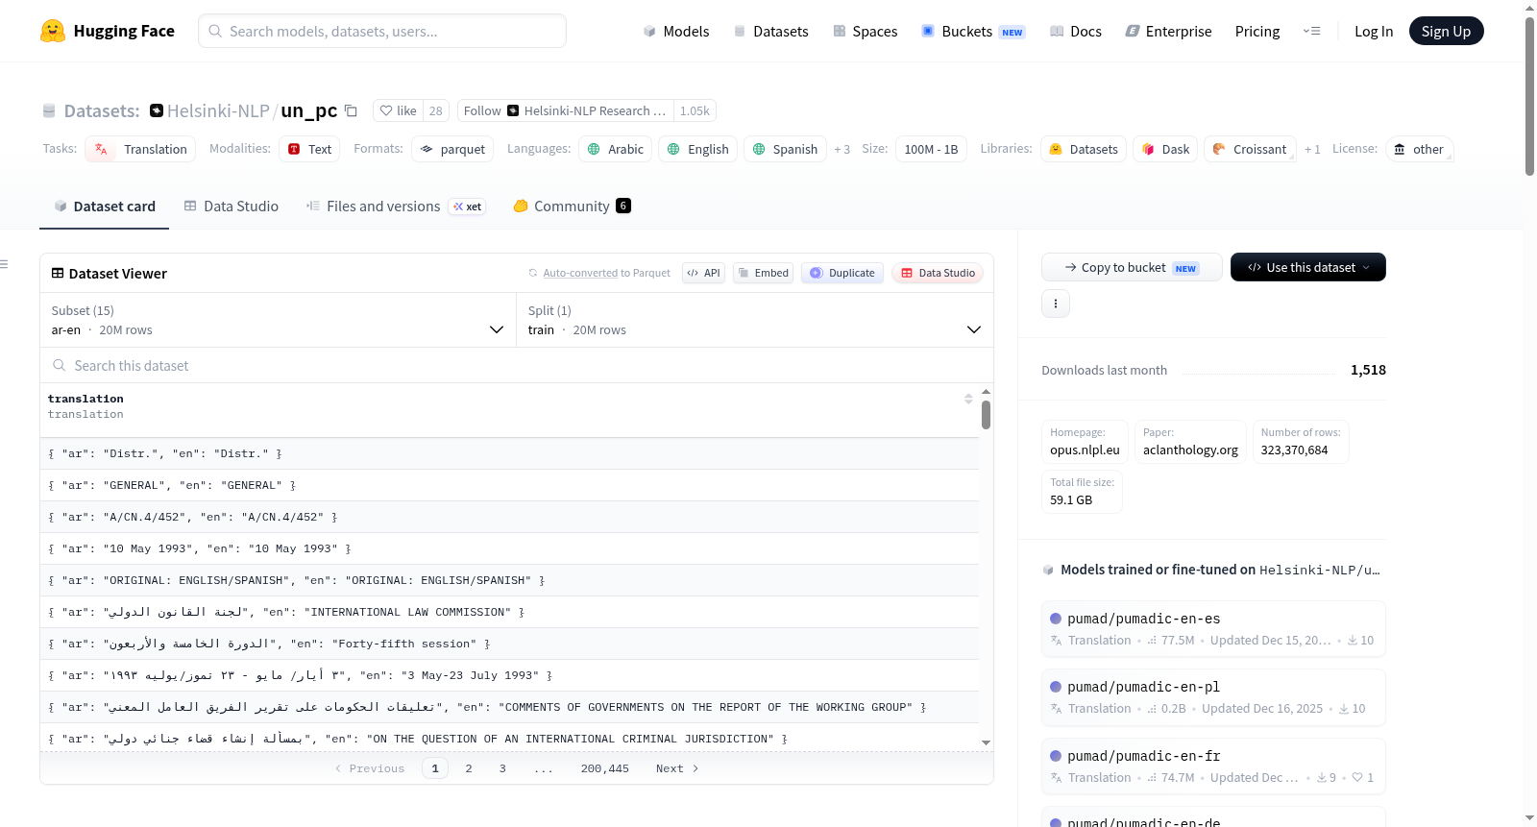
Task: Click the Log In link
Action: pos(1374,32)
